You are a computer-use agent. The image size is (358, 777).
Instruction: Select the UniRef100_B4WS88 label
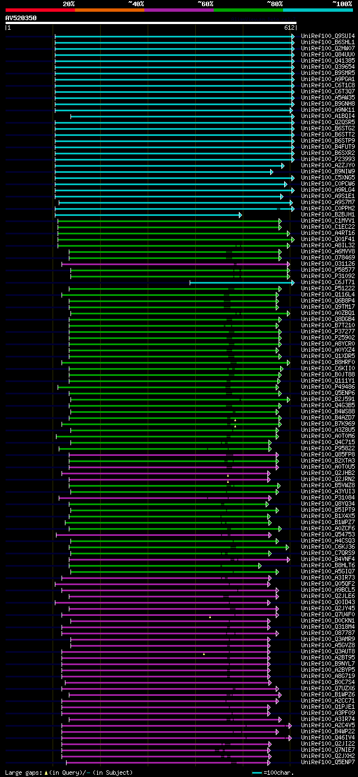[328, 411]
